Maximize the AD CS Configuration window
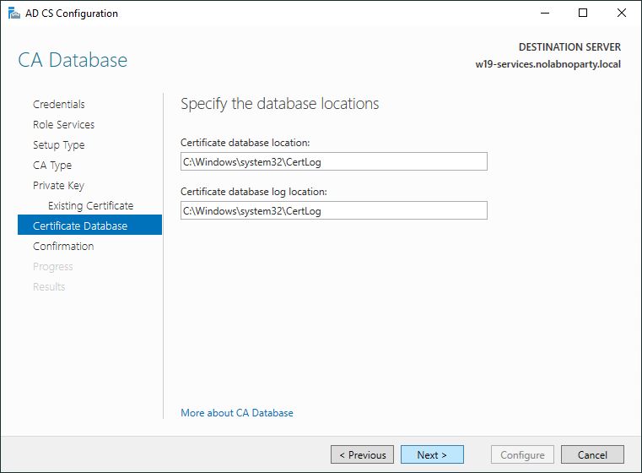 pos(583,14)
